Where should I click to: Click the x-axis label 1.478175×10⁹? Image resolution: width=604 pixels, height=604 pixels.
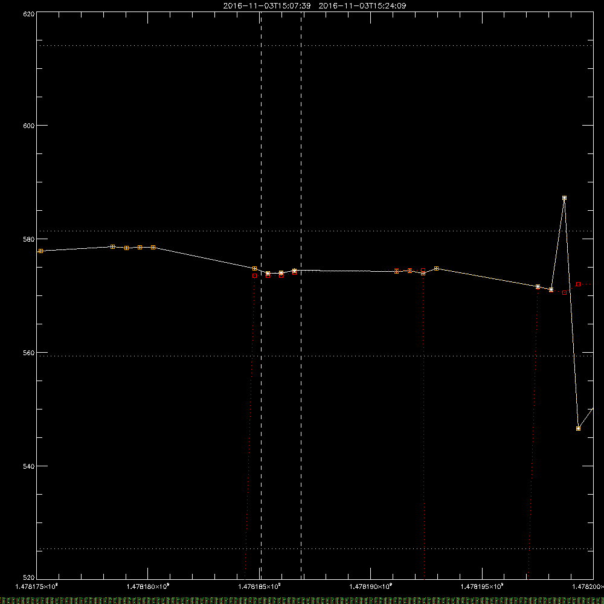point(36,586)
